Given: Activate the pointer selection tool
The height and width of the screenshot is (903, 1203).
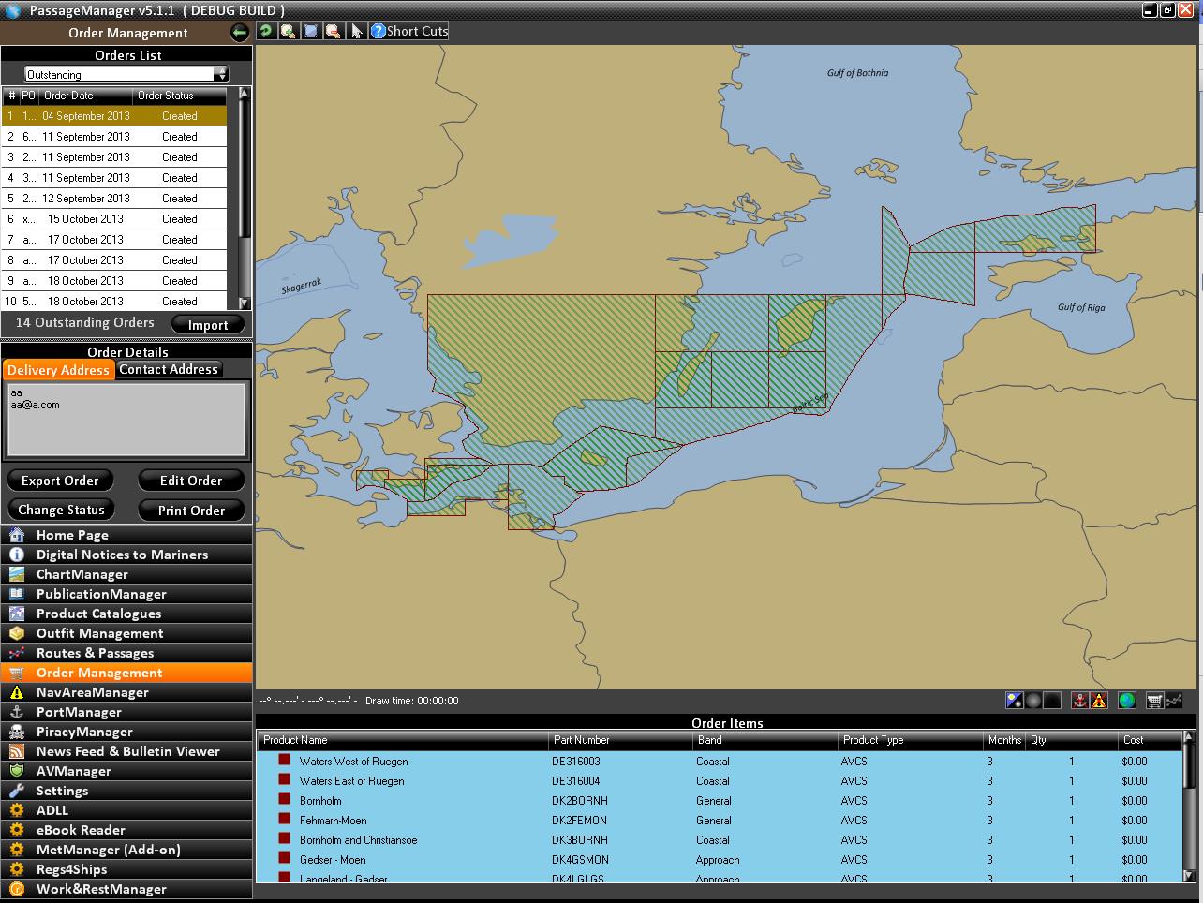Looking at the screenshot, I should [x=356, y=31].
